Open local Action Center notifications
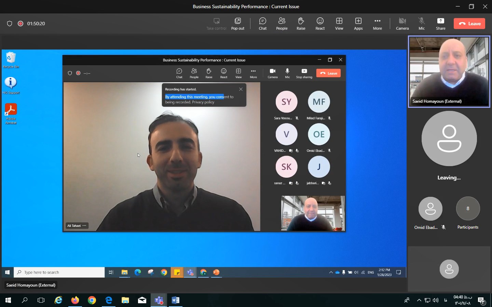 point(481,300)
